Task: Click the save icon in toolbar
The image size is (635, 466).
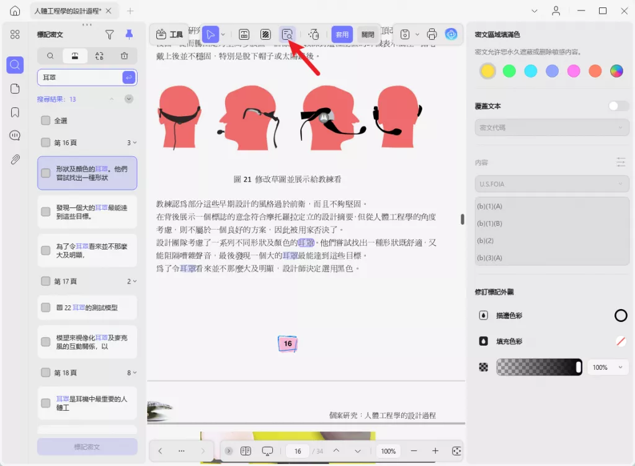Action: 405,35
